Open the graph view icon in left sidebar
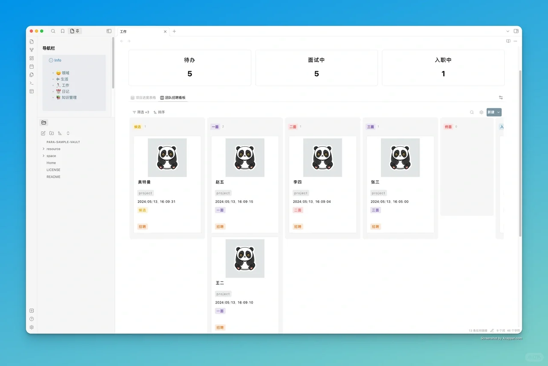 31,49
